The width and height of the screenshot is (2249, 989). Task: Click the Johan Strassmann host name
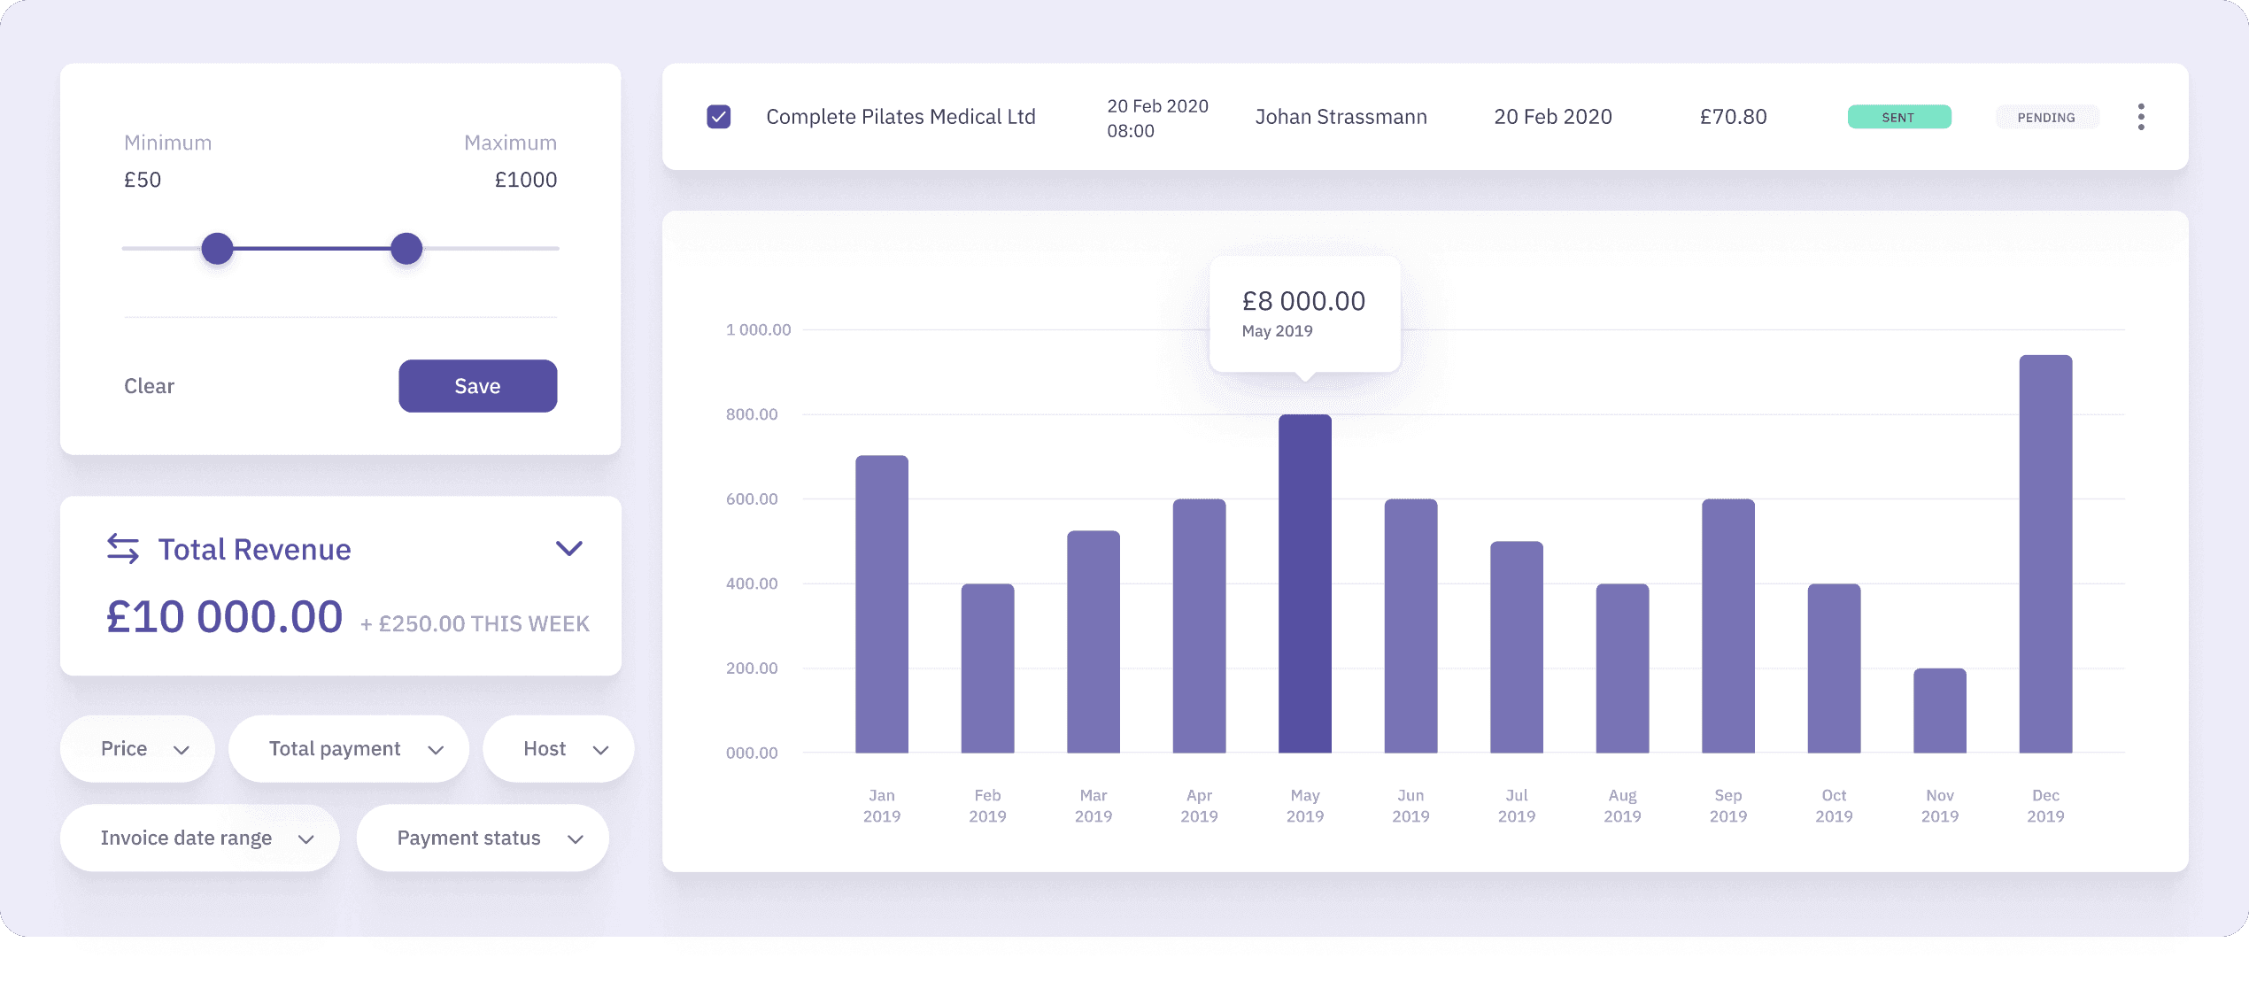pyautogui.click(x=1341, y=117)
